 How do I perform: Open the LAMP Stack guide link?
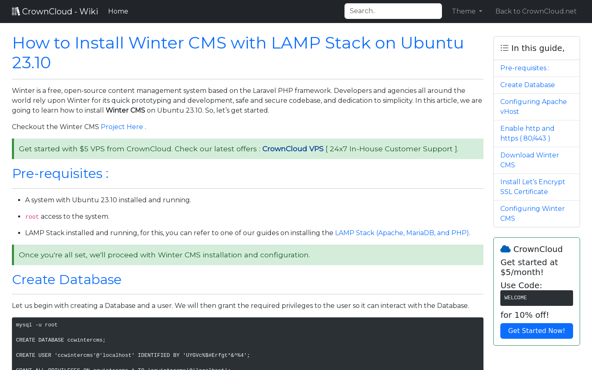pyautogui.click(x=402, y=233)
